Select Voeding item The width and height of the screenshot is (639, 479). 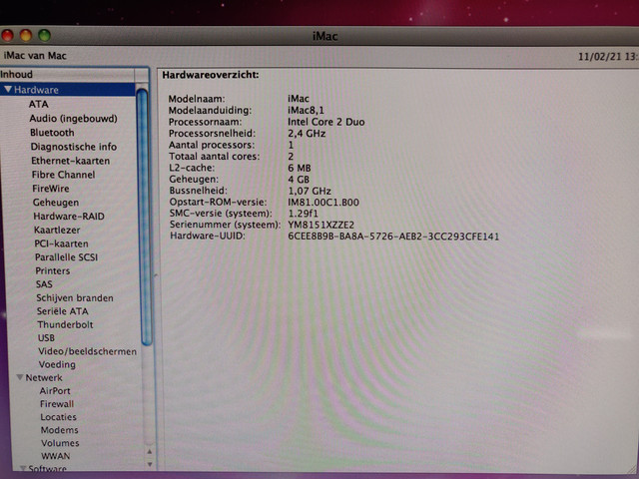(57, 364)
